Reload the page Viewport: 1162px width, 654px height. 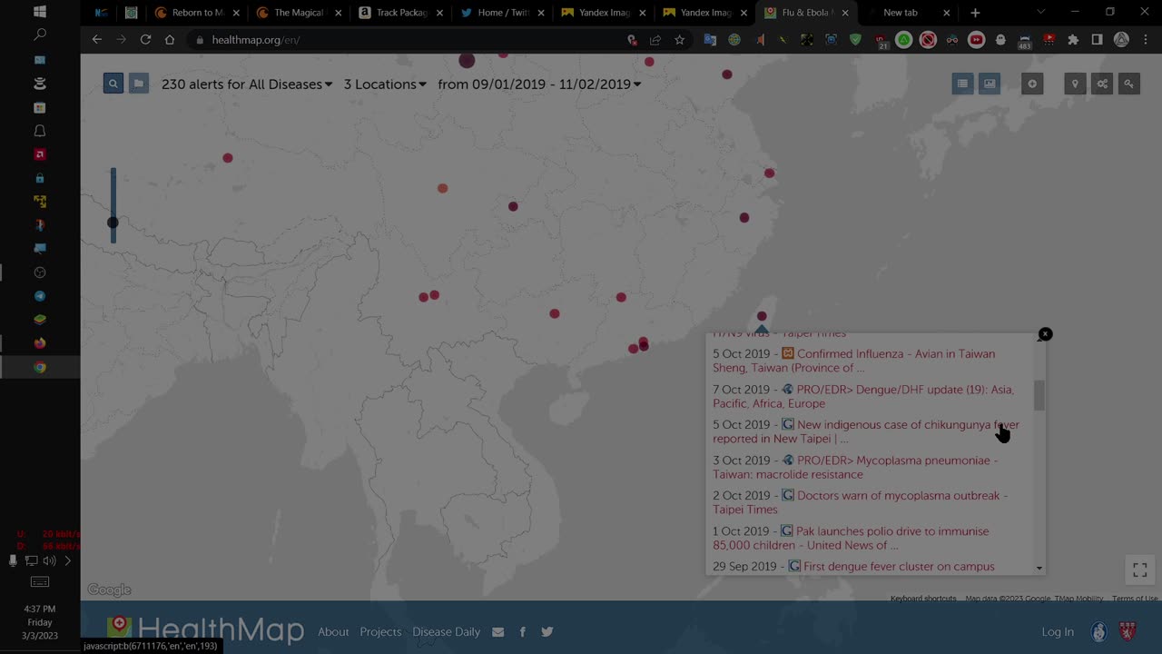click(145, 40)
